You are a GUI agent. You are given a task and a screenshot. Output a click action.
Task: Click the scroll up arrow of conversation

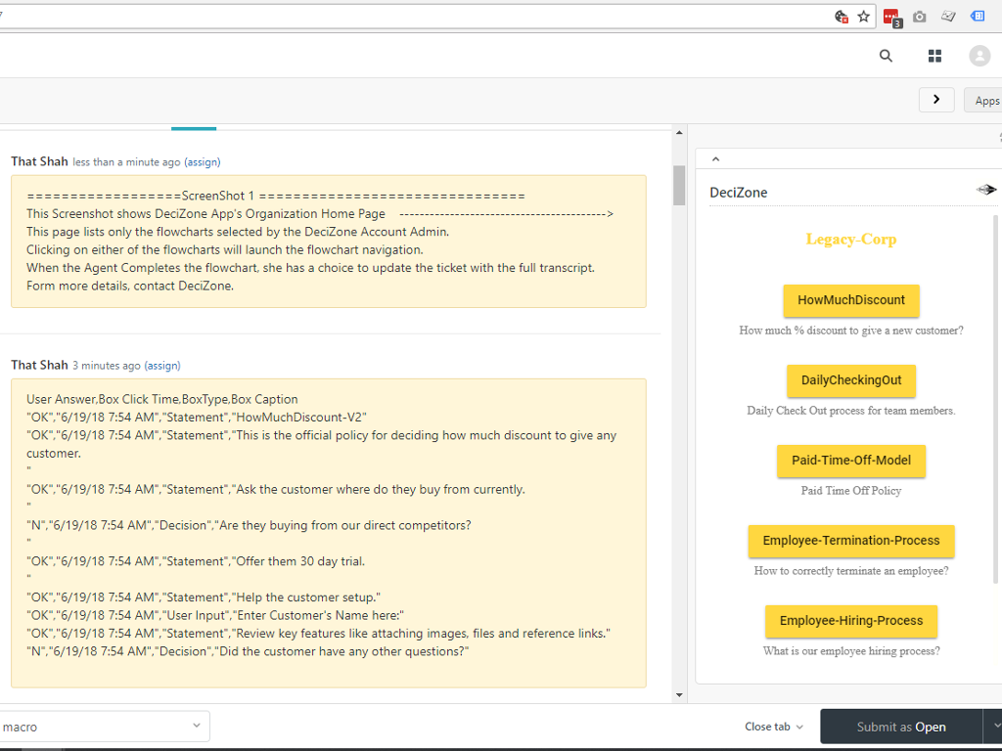(x=679, y=133)
